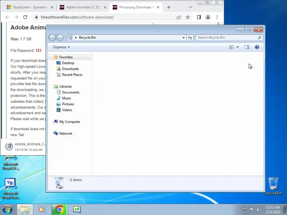Open the Organize menu

point(61,47)
